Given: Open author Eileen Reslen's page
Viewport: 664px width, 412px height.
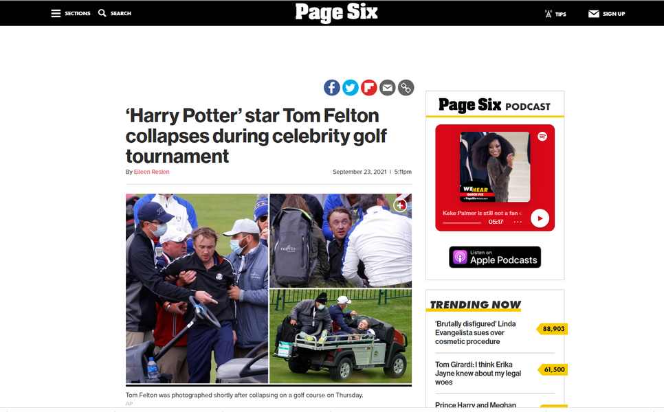Looking at the screenshot, I should click(152, 172).
